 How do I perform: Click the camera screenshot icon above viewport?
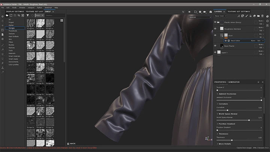[210, 12]
